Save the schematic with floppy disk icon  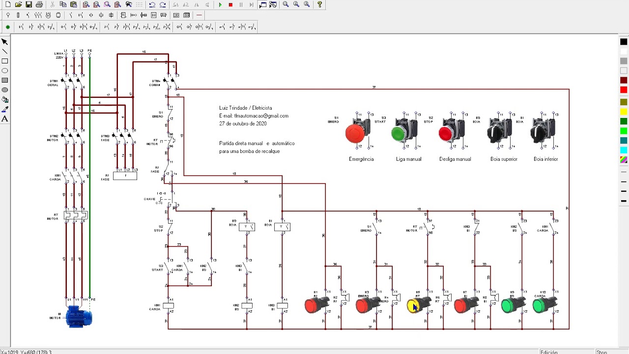(x=29, y=4)
